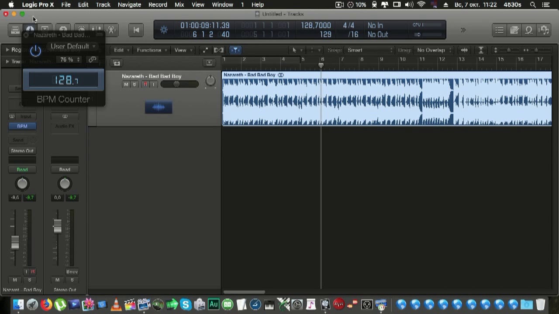The height and width of the screenshot is (314, 559).
Task: Open the Media Browser button
Action: [x=544, y=30]
